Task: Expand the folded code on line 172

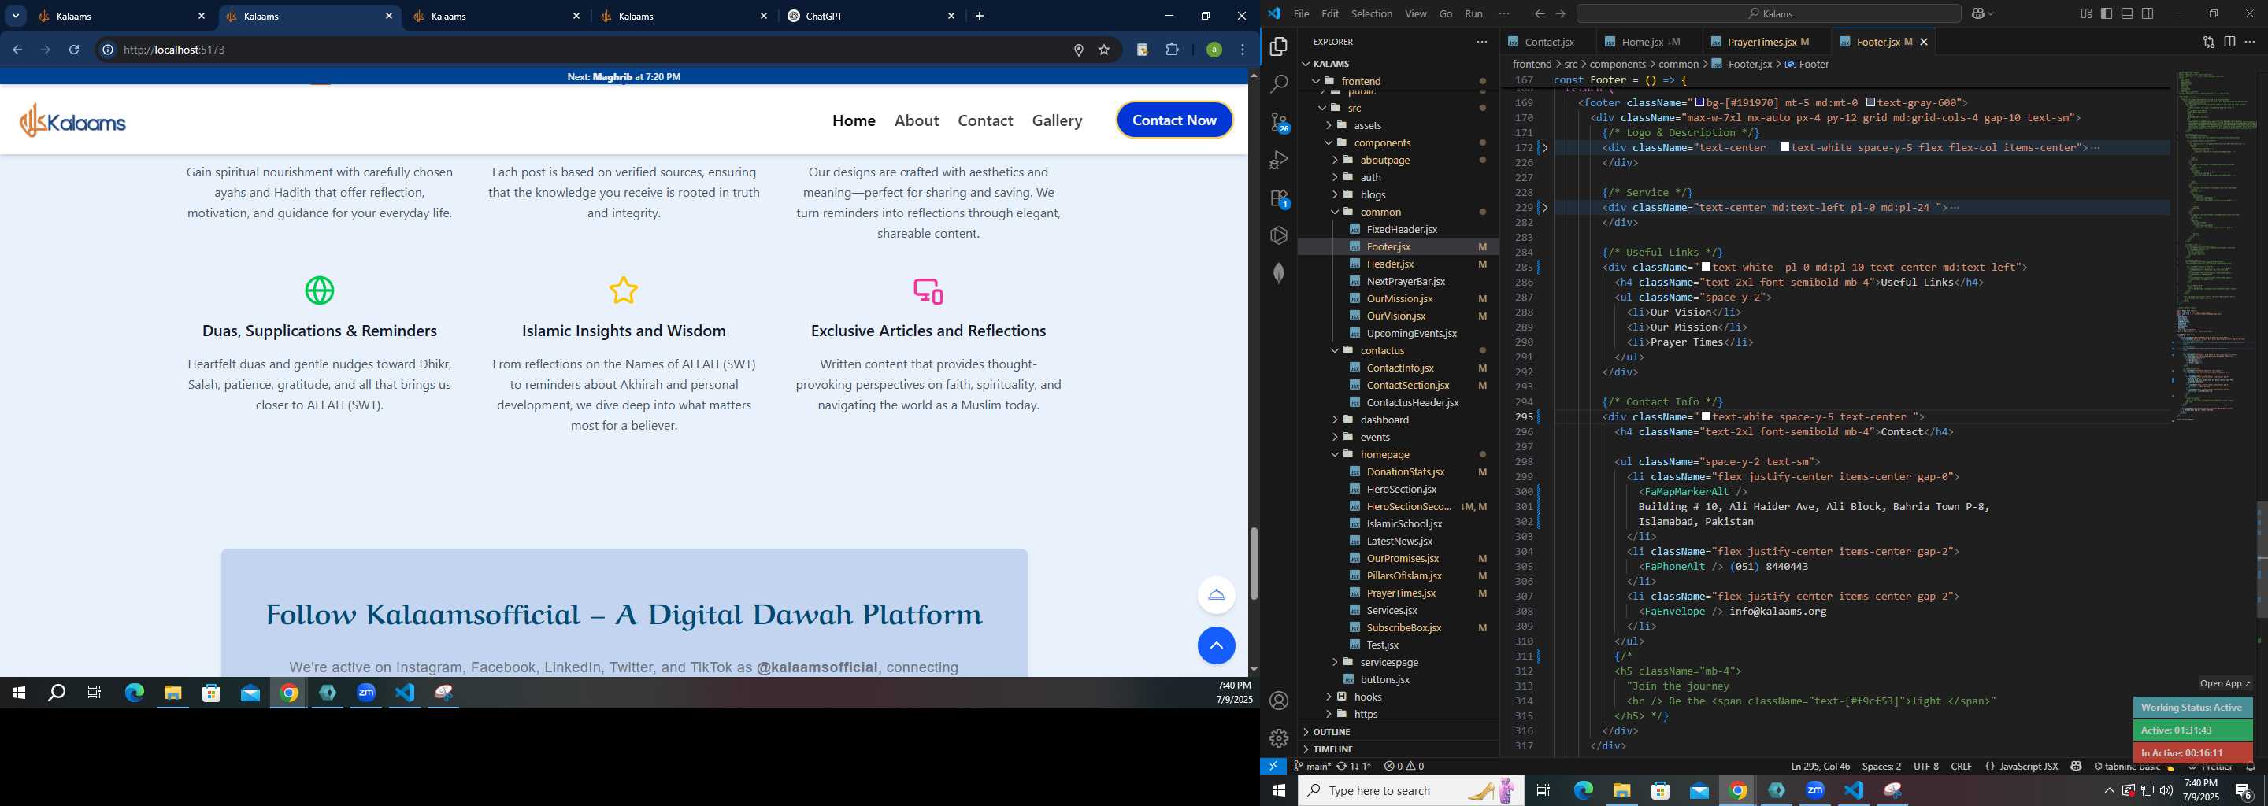Action: tap(1545, 148)
